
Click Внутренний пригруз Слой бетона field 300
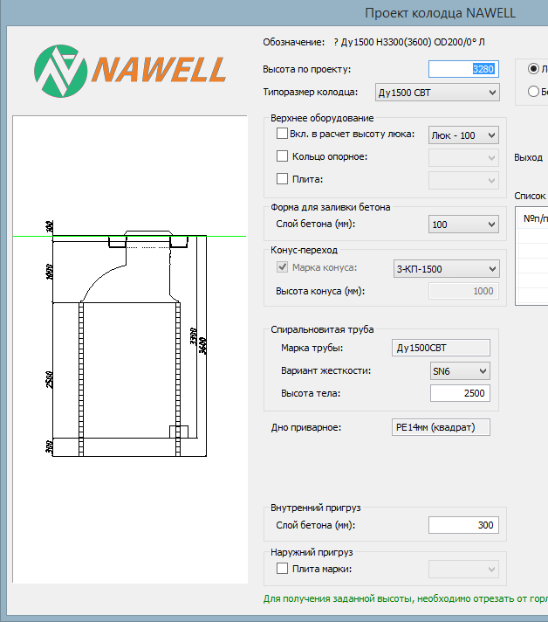[x=463, y=525]
